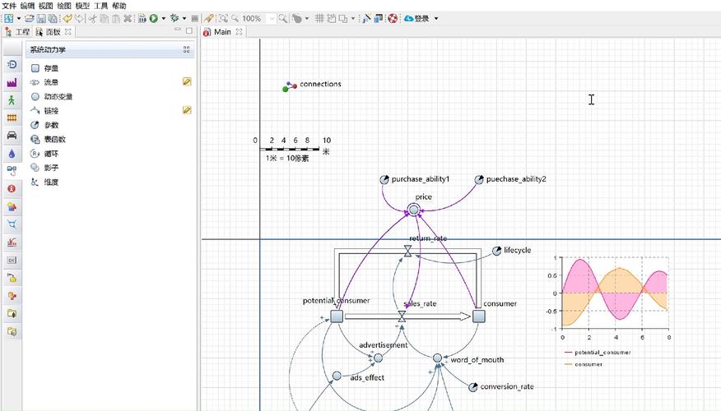Open the Rail Library palette icon
721x411 pixels.
pos(12,118)
